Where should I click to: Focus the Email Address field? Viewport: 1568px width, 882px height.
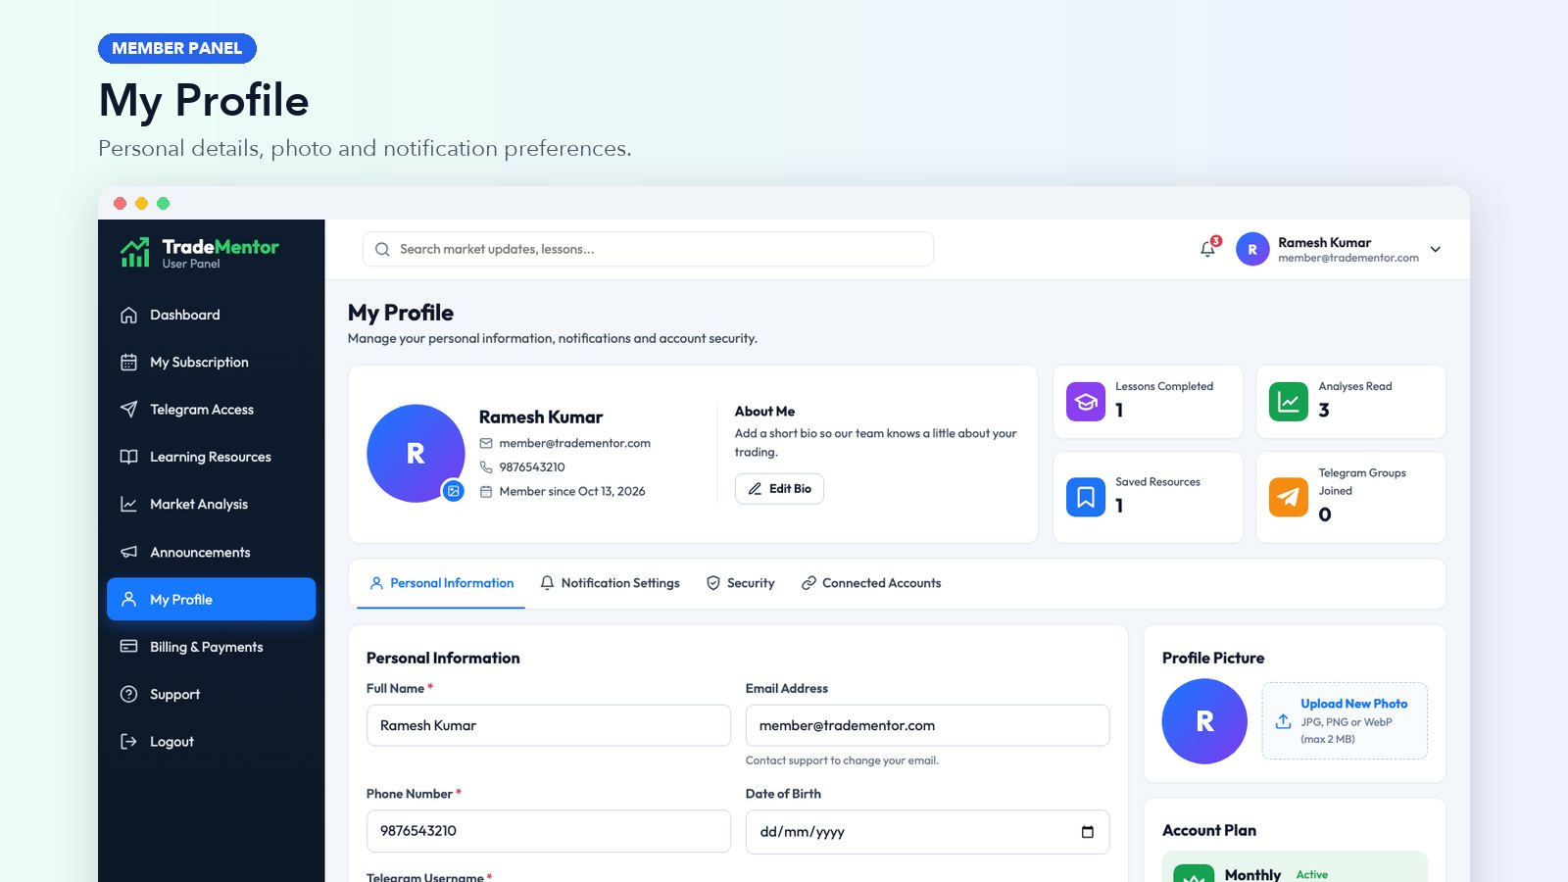(927, 725)
